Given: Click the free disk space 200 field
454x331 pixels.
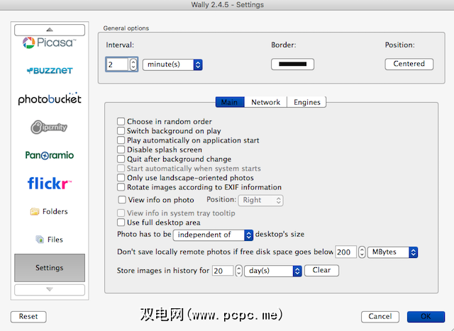Looking at the screenshot, I should click(345, 252).
